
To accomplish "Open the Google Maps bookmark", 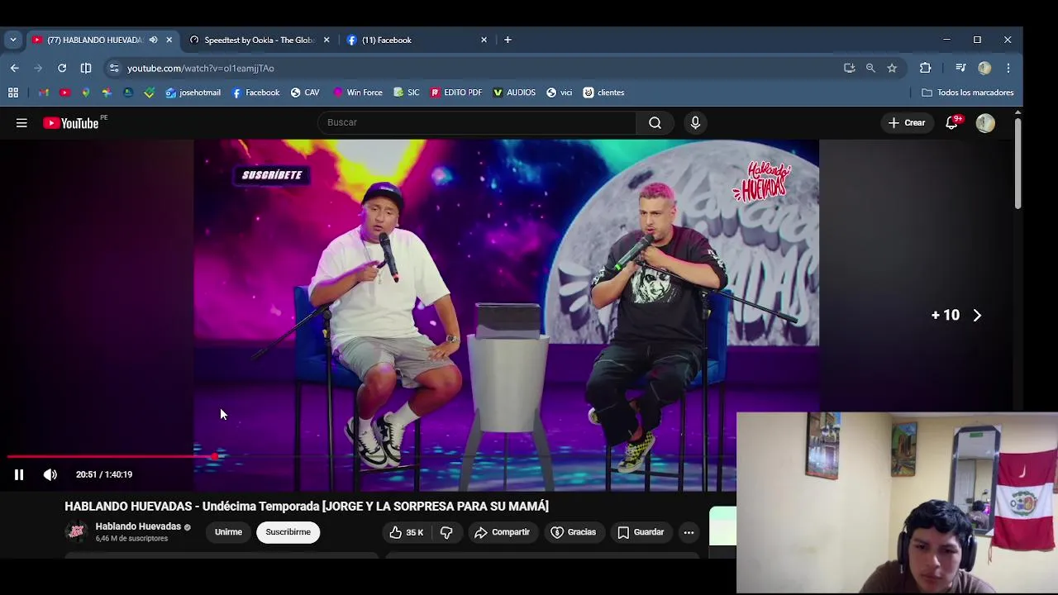I will pyautogui.click(x=85, y=93).
